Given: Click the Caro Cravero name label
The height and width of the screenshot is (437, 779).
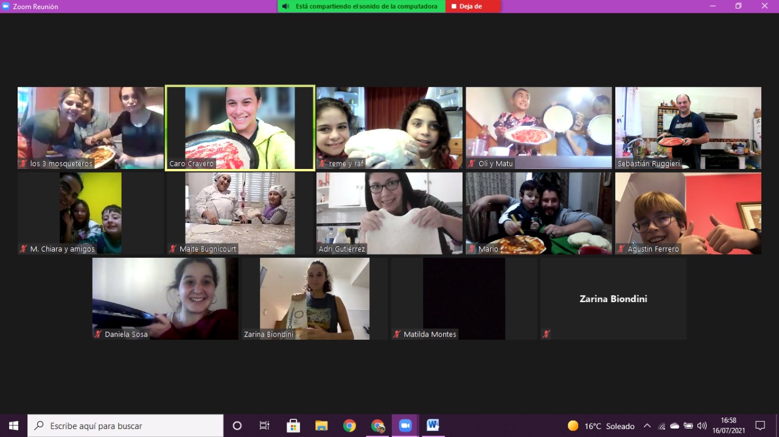Looking at the screenshot, I should click(x=191, y=164).
